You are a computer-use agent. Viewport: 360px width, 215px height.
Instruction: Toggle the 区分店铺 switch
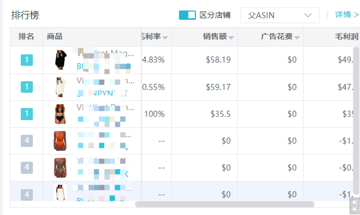click(x=187, y=15)
